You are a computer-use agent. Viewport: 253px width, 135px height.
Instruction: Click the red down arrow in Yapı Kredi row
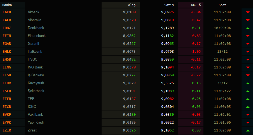point(248,123)
